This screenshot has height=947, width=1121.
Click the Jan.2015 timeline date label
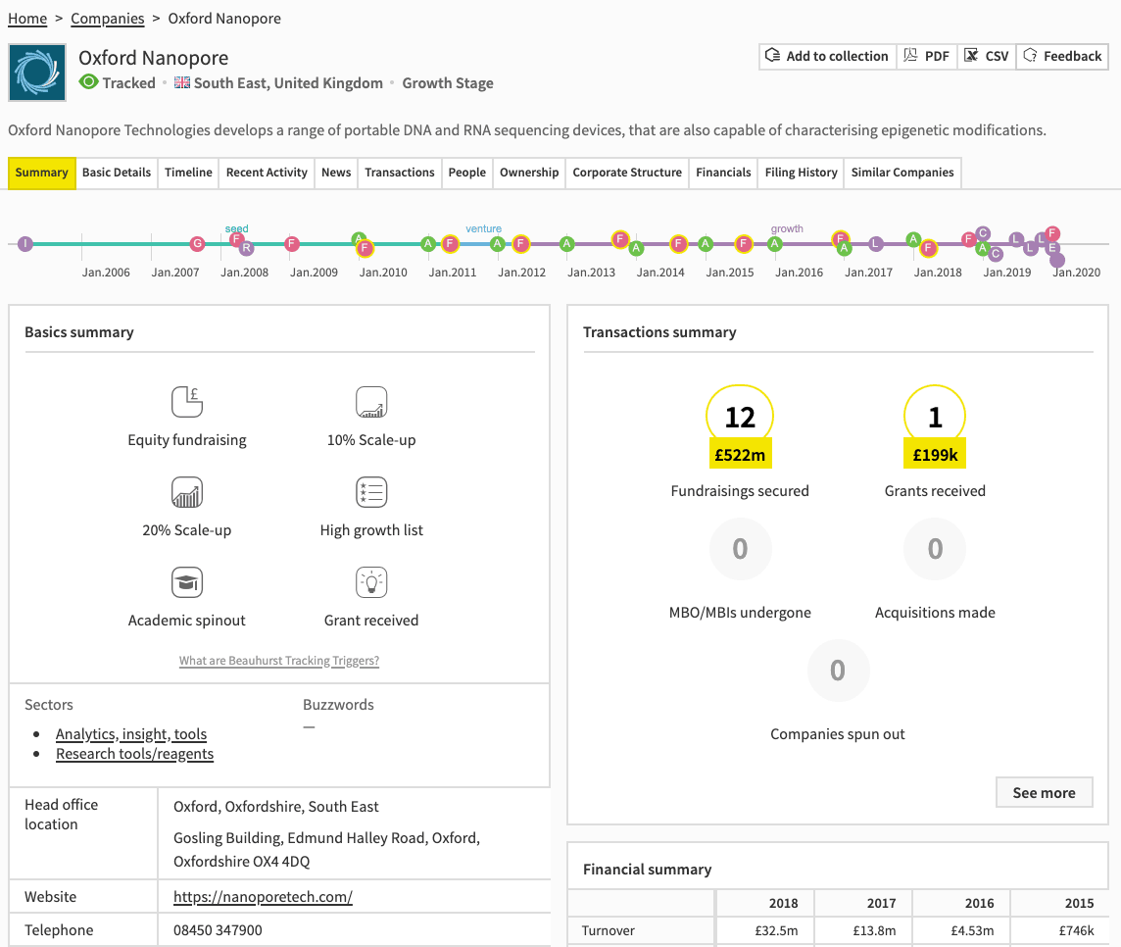(x=730, y=273)
